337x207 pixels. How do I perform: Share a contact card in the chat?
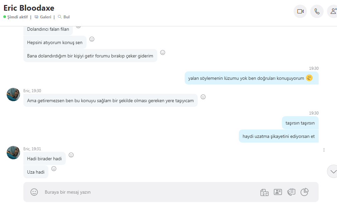click(278, 192)
